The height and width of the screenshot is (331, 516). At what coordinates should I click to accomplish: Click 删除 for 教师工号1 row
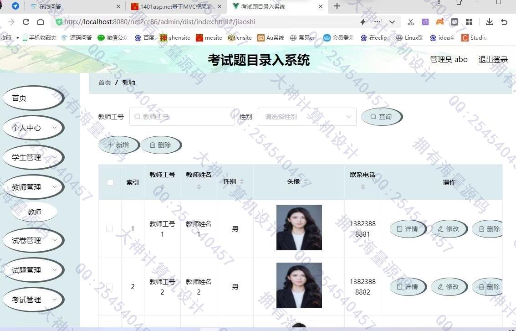point(487,229)
